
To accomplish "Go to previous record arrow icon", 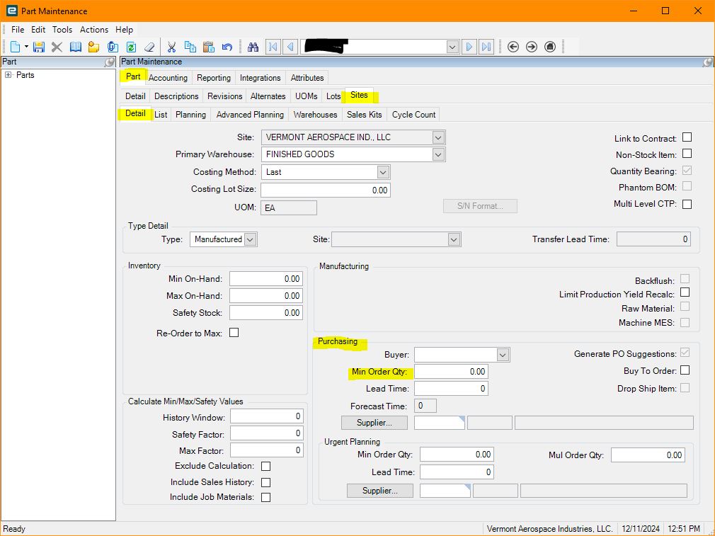I will pos(290,47).
